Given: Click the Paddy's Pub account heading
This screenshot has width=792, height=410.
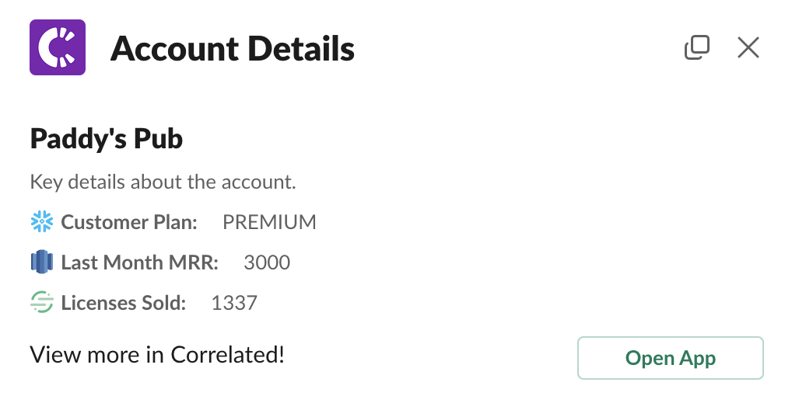Looking at the screenshot, I should coord(106,139).
